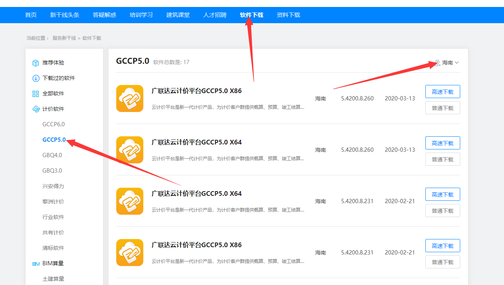Click the 软件总数是: 17 count text
504x285 pixels.
[x=171, y=62]
